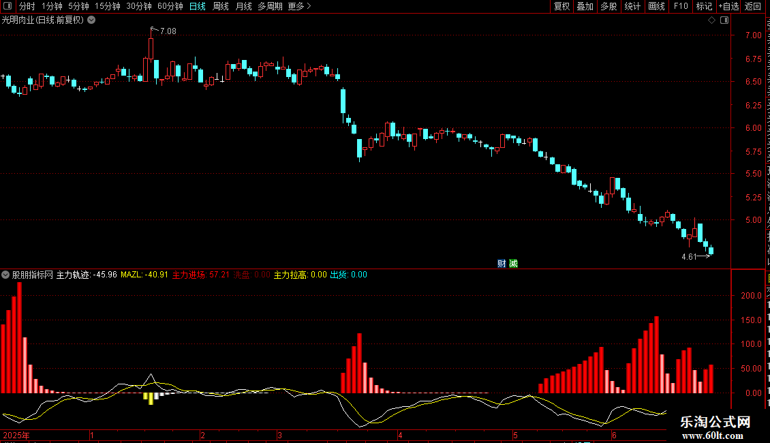The image size is (770, 443).
Task: Click the 5.00 price axis label
Action: click(x=753, y=220)
